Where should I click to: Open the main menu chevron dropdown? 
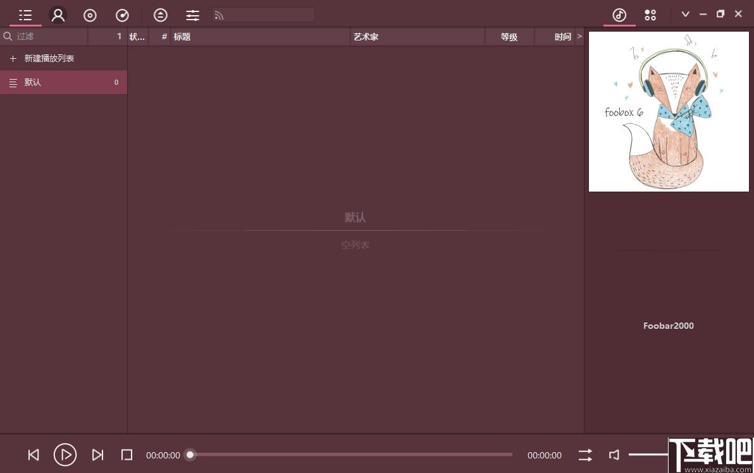[685, 15]
